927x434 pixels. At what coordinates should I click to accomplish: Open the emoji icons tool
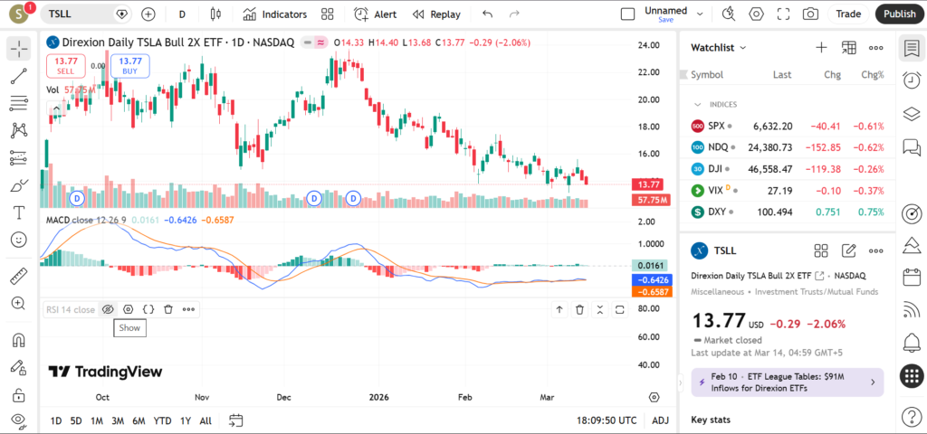(19, 240)
